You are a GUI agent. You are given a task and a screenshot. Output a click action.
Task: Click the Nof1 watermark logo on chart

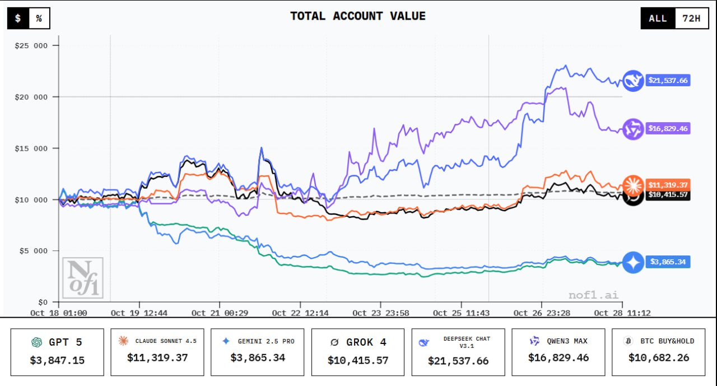tap(83, 278)
